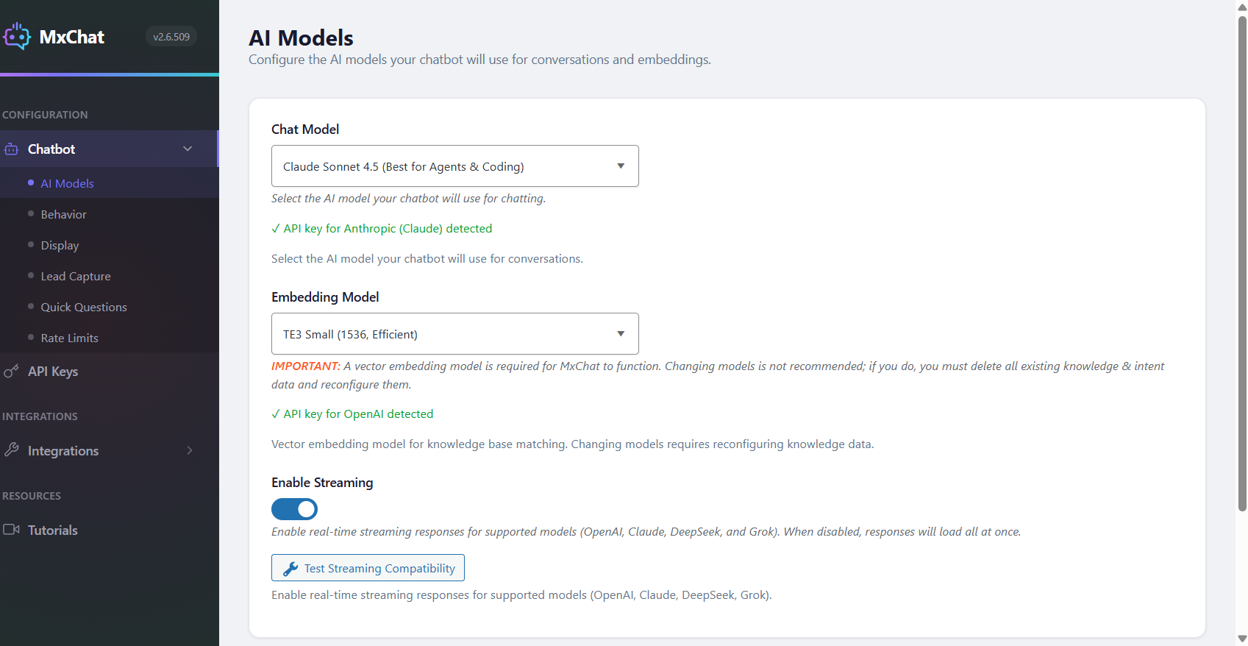Expand Integrations using the right arrow
Screen dimensions: 1248x646
190,450
